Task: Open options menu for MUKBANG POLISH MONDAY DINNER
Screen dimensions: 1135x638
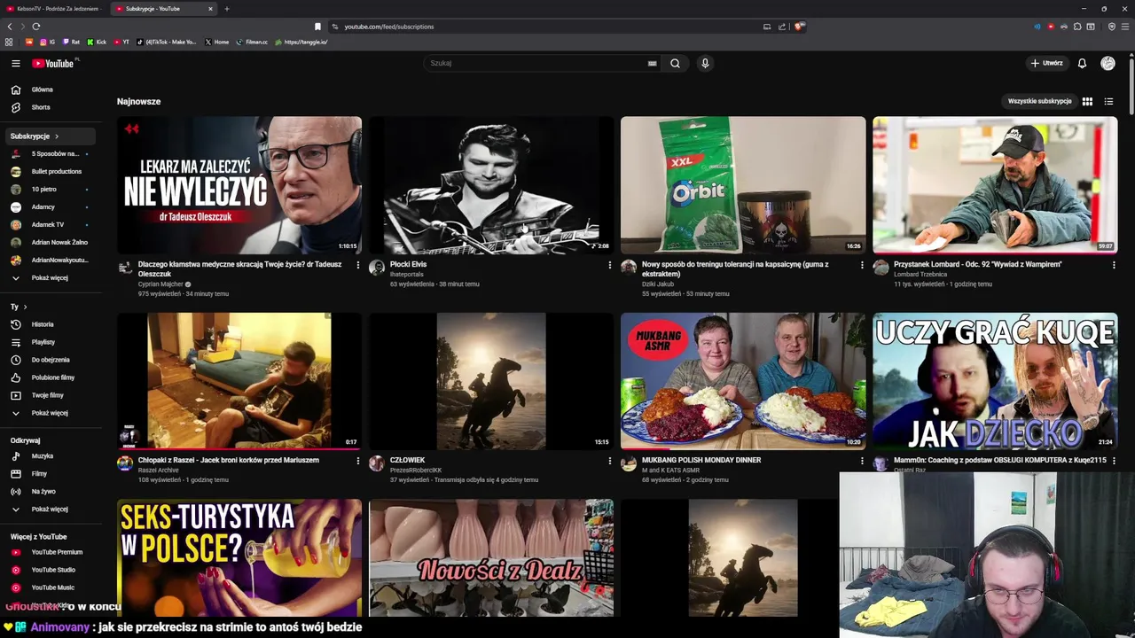Action: point(861,461)
